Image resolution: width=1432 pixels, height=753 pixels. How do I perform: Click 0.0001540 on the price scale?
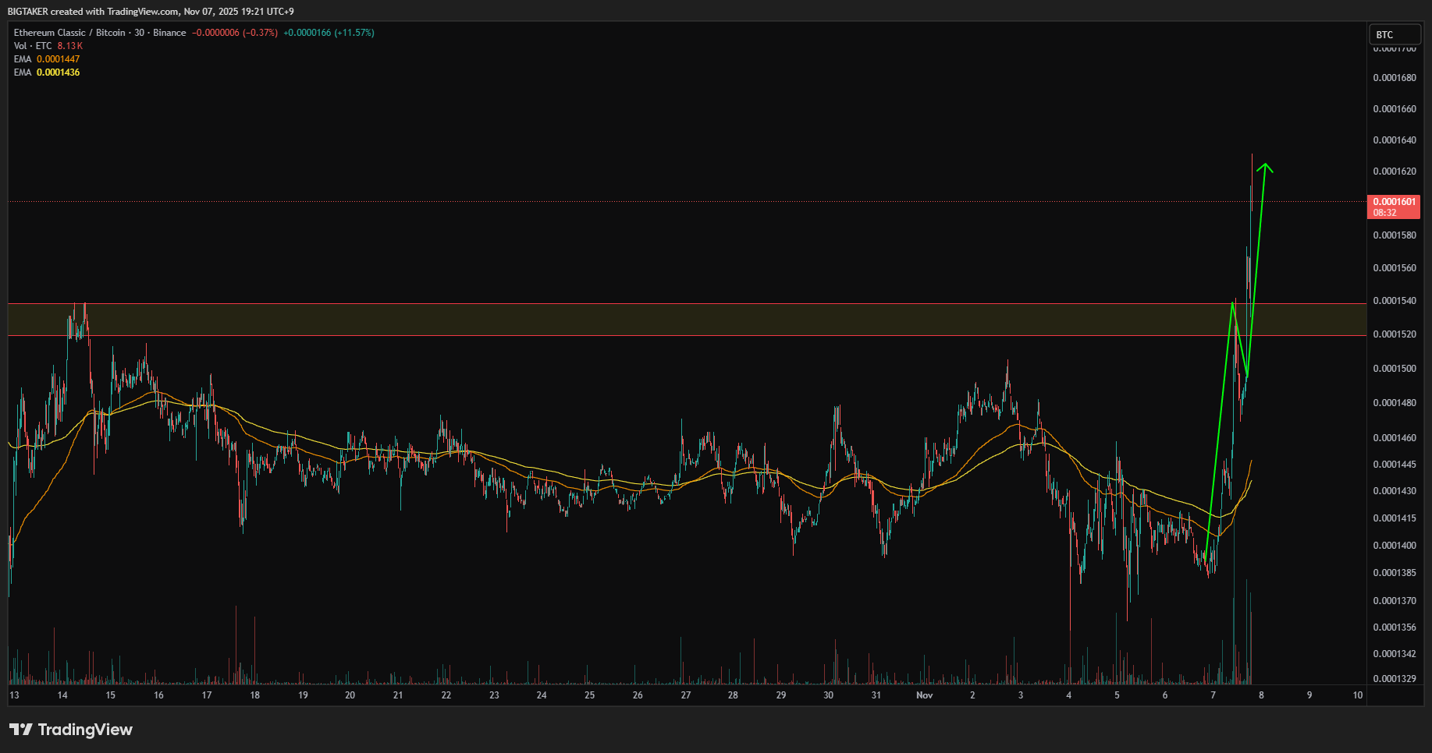coord(1395,301)
